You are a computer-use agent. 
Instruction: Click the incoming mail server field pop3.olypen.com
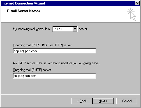(x=54, y=51)
